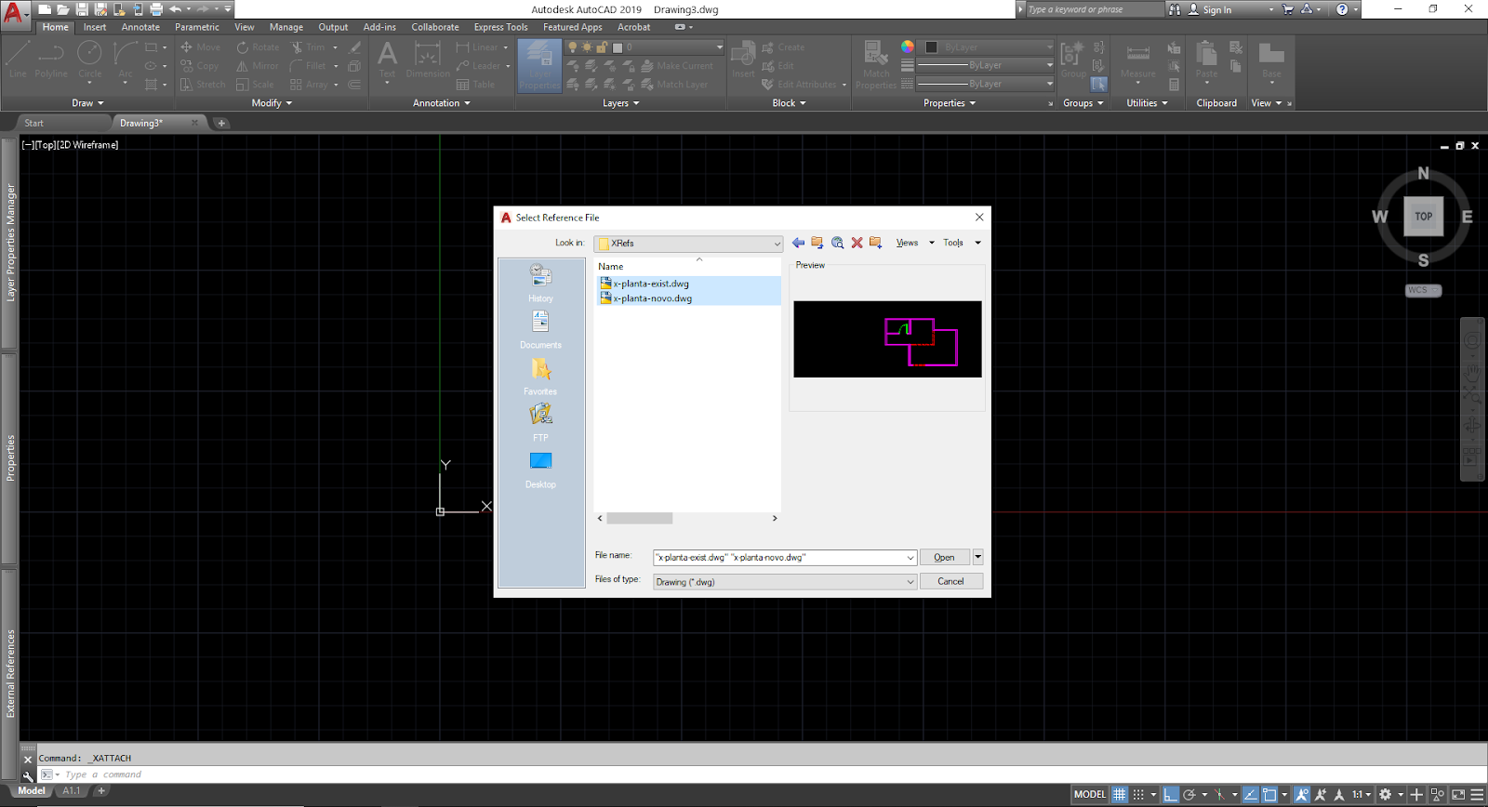Toggle drawing grid display in status bar

(x=1120, y=795)
